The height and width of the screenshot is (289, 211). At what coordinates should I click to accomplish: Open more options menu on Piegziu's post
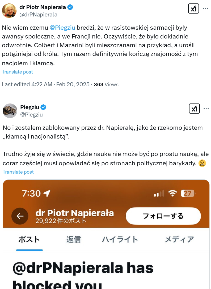coord(206,109)
